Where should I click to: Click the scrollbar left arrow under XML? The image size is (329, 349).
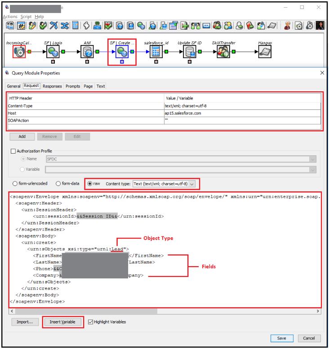point(12,311)
